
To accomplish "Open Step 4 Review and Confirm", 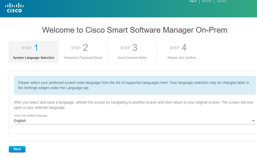I will coord(182,52).
